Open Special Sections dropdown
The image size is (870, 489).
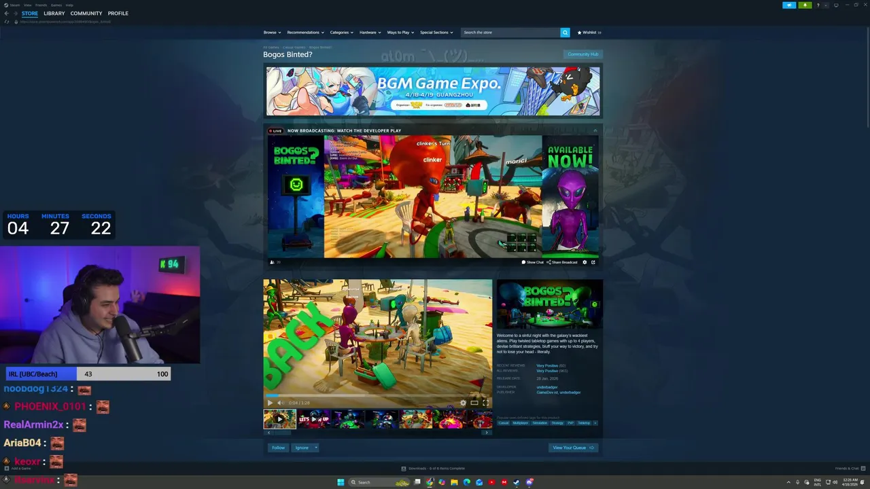coord(436,32)
